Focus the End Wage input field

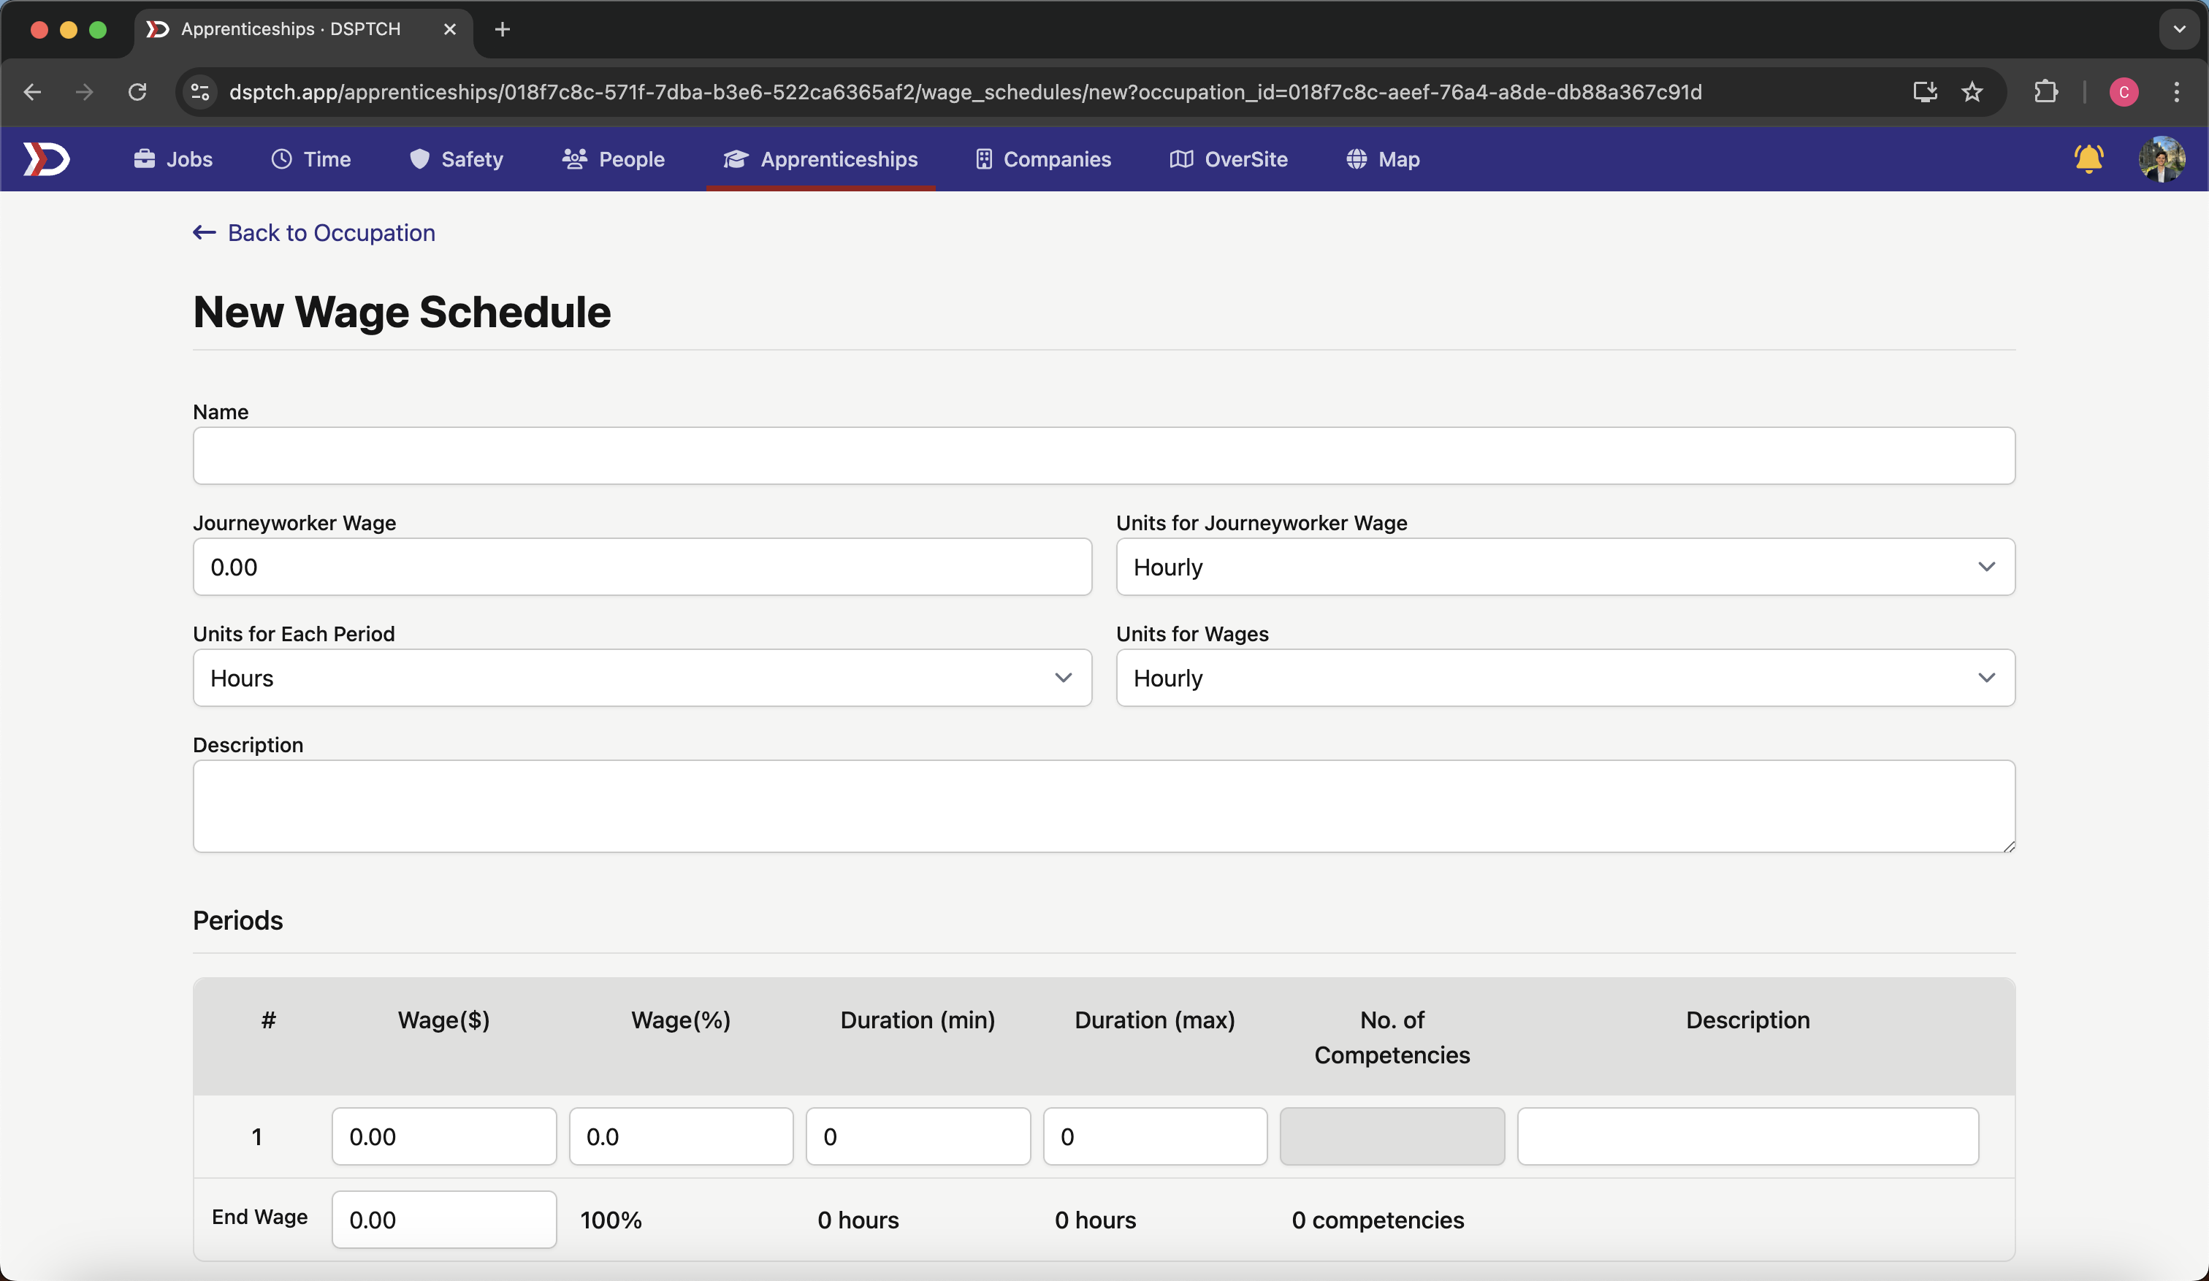pyautogui.click(x=443, y=1220)
